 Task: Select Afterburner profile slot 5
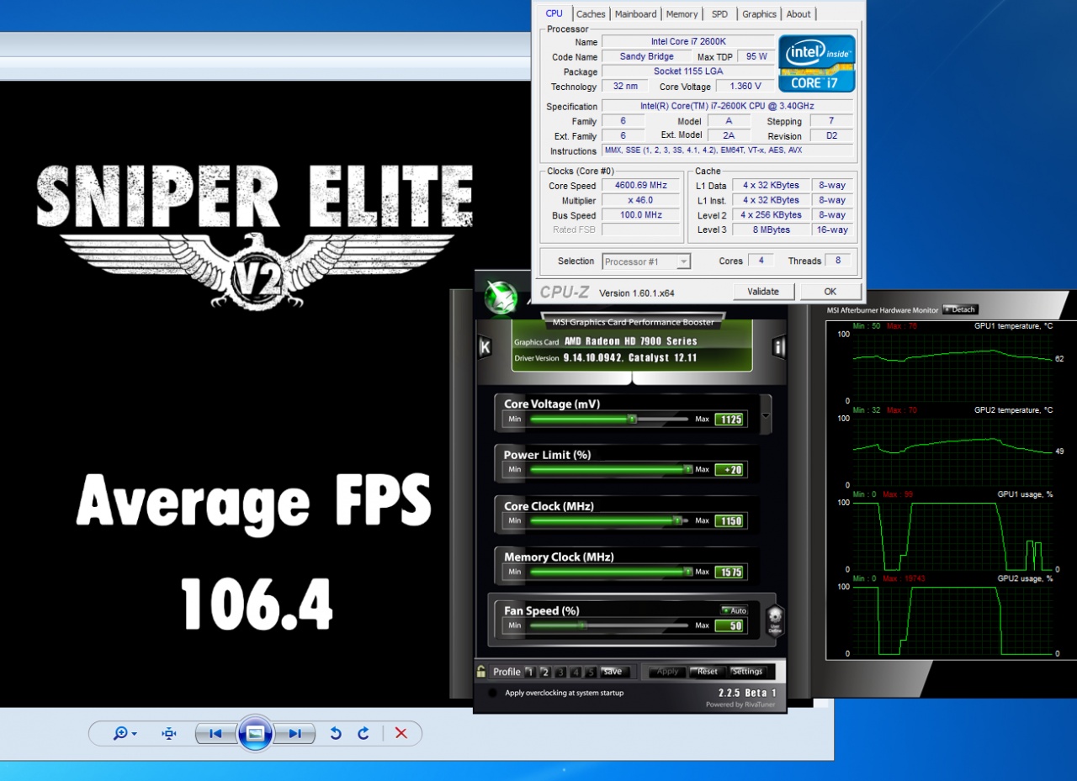(x=591, y=672)
